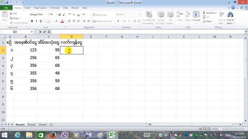Image resolution: width=248 pixels, height=139 pixels.
Task: Switch to Sheet3 tab
Action: pos(43,125)
